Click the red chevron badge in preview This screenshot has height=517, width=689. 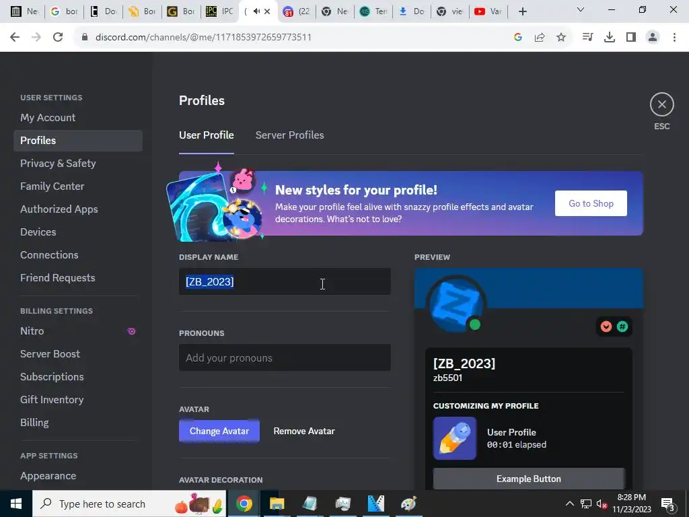(x=606, y=326)
